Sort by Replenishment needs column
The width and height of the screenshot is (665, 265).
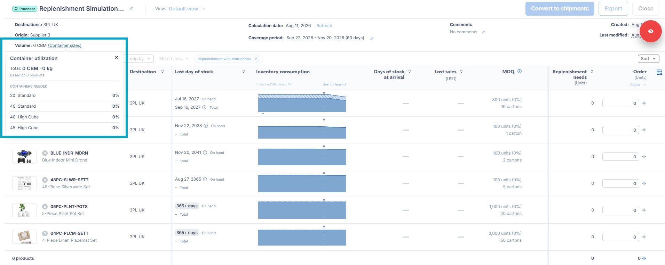point(592,71)
